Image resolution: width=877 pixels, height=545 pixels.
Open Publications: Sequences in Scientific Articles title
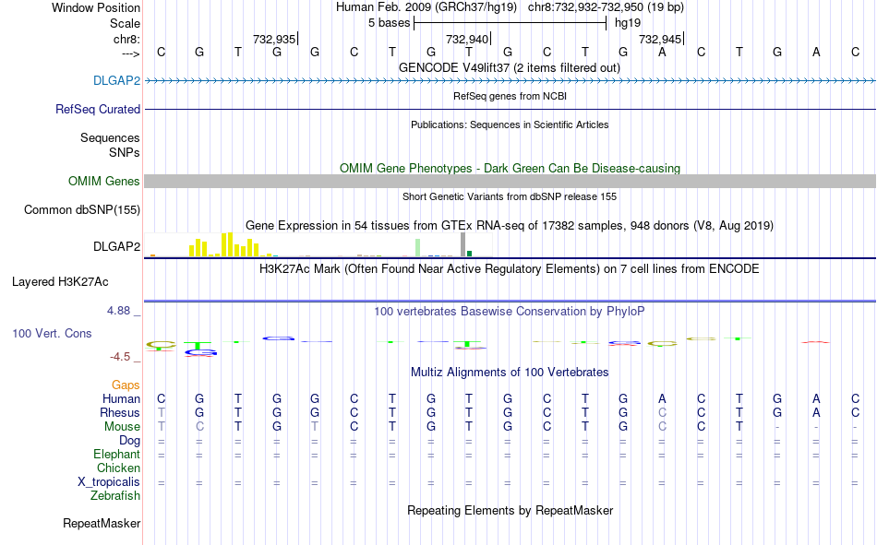510,124
